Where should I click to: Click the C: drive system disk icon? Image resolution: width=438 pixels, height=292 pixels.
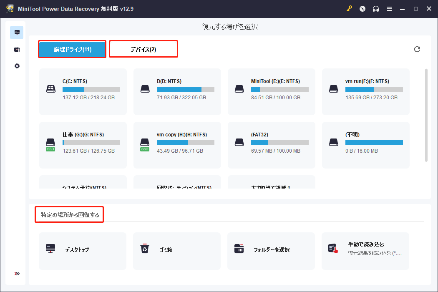51,89
